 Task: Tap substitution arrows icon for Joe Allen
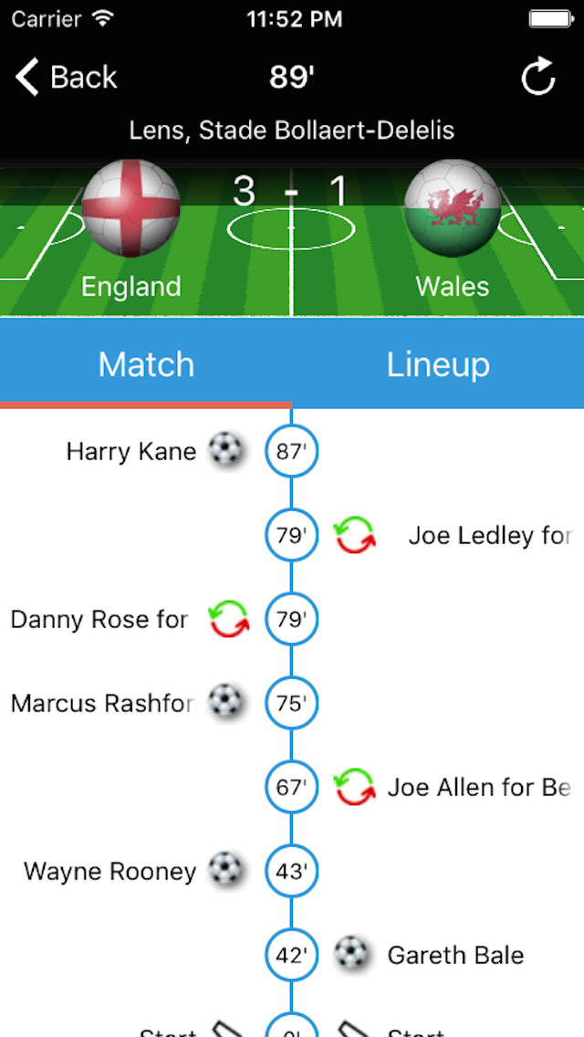pos(355,787)
